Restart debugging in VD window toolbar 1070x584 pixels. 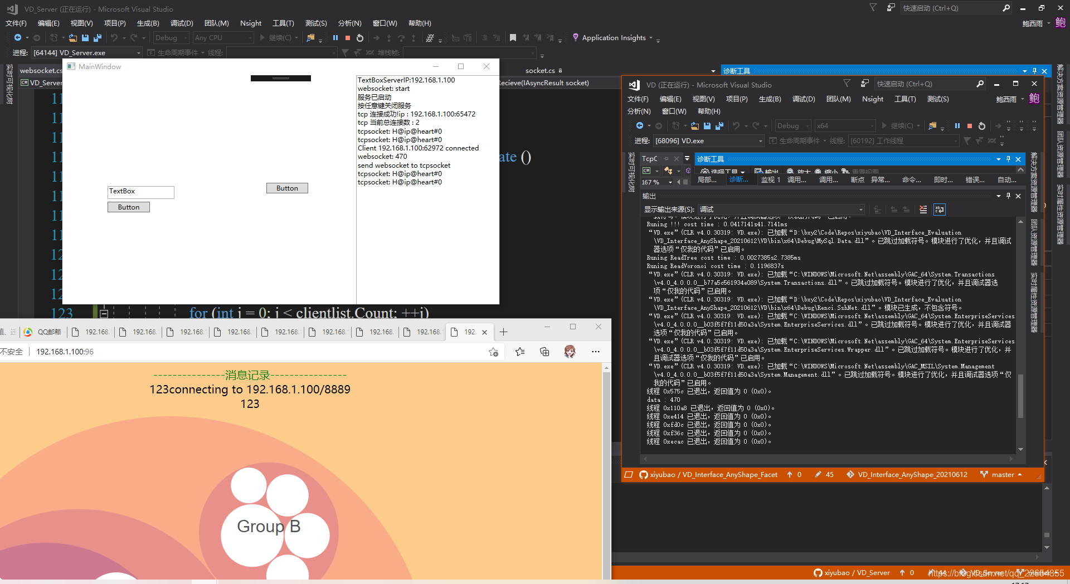tap(982, 126)
